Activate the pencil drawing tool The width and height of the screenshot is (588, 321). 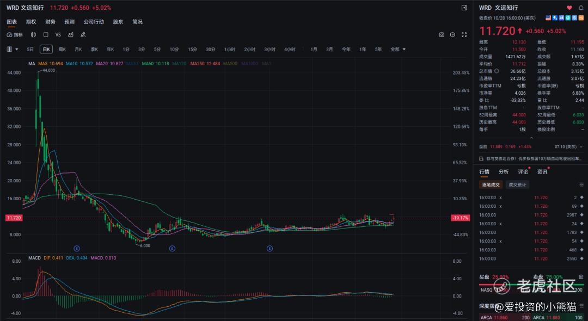(83, 35)
